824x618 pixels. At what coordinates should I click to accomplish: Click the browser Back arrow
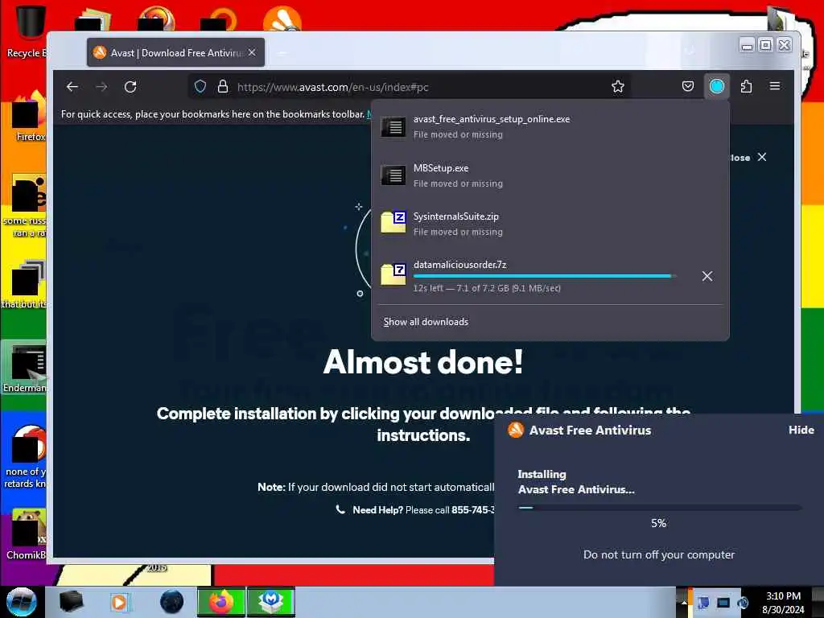point(72,87)
